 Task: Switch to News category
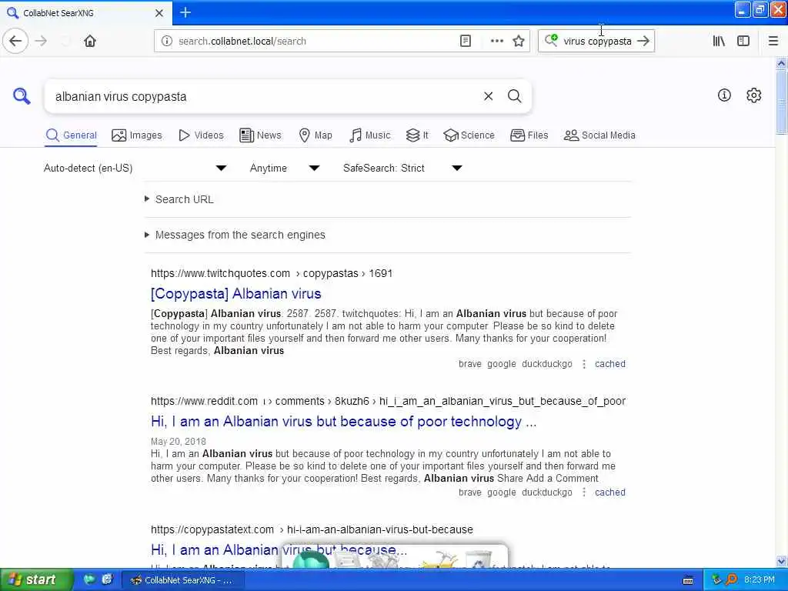coord(260,135)
